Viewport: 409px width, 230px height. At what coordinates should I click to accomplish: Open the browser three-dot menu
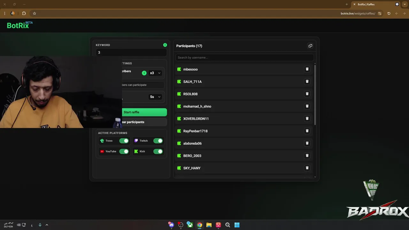coord(4,13)
